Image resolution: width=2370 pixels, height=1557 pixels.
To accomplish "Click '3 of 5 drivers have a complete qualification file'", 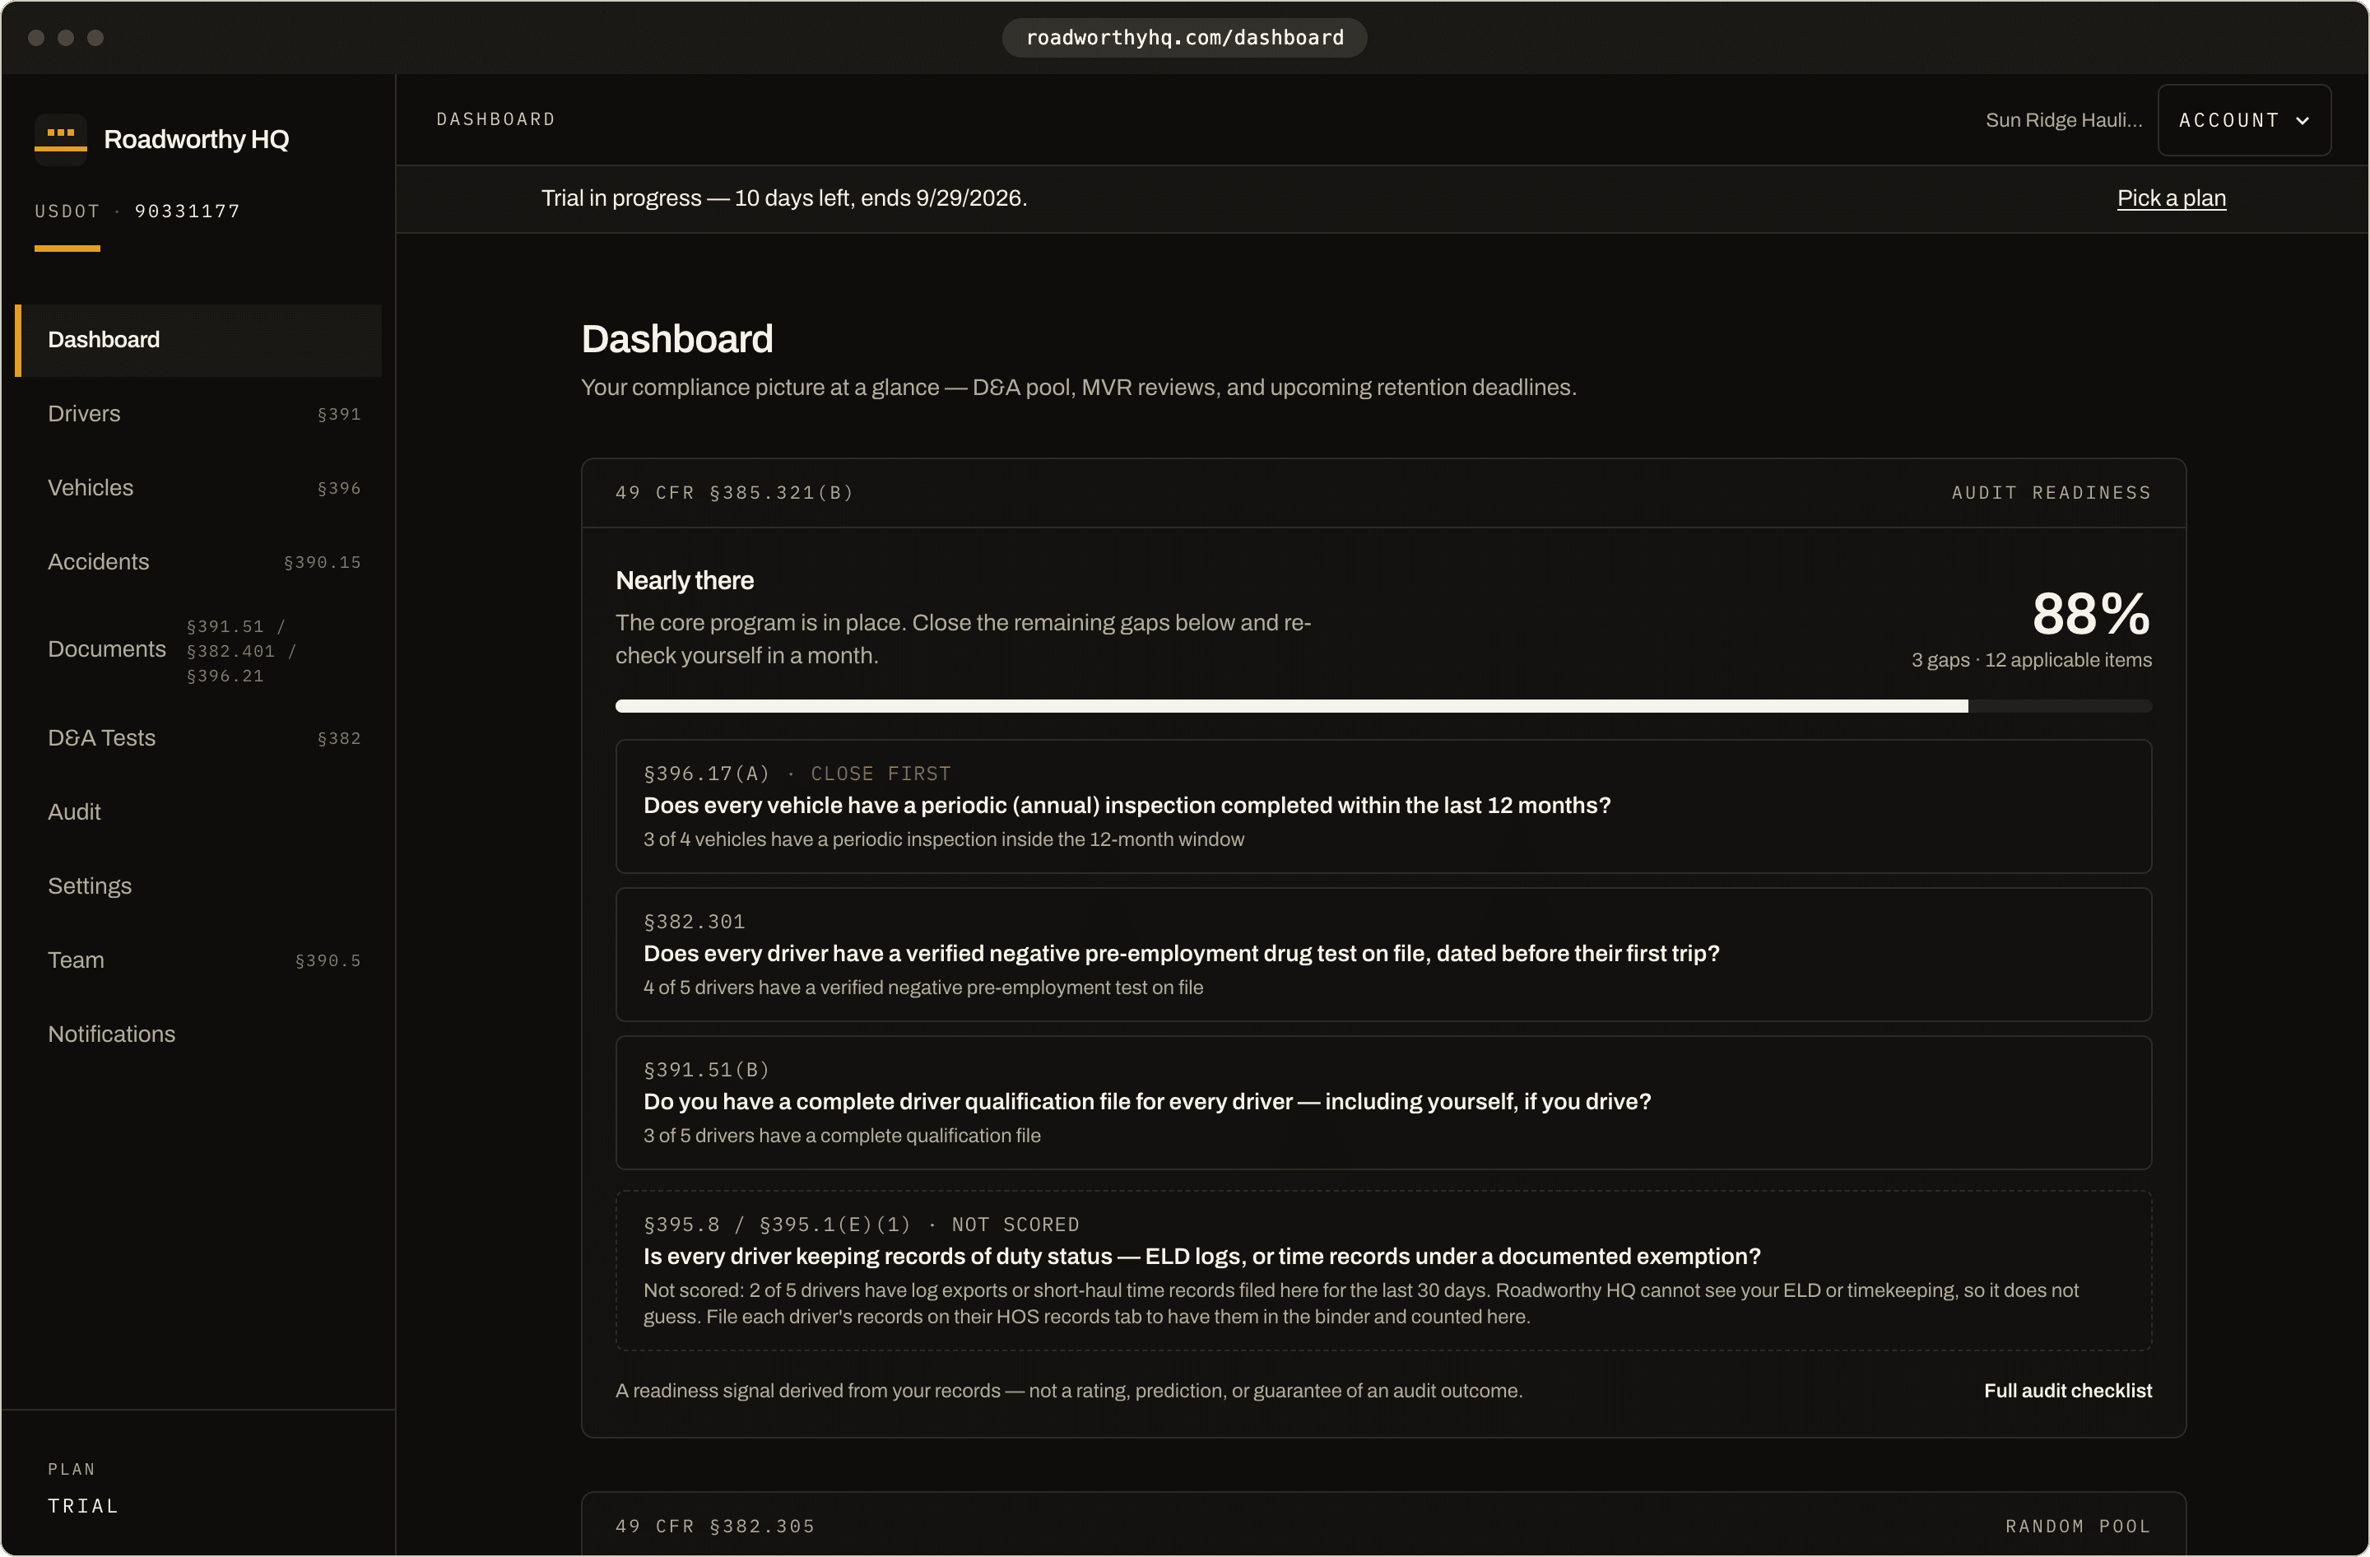I will click(842, 1136).
